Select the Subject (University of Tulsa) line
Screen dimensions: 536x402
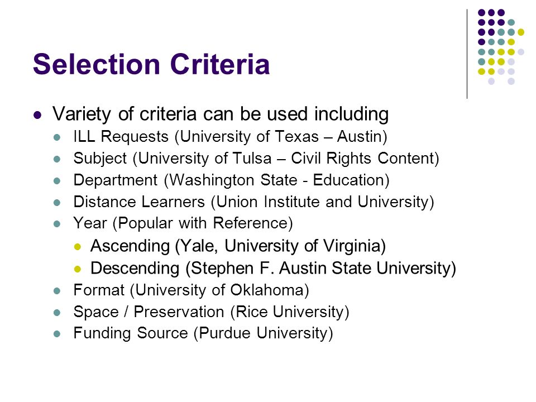point(256,158)
